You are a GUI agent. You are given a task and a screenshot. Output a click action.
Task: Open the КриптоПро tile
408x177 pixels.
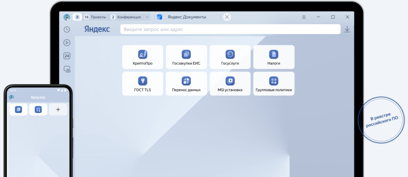[x=143, y=57]
